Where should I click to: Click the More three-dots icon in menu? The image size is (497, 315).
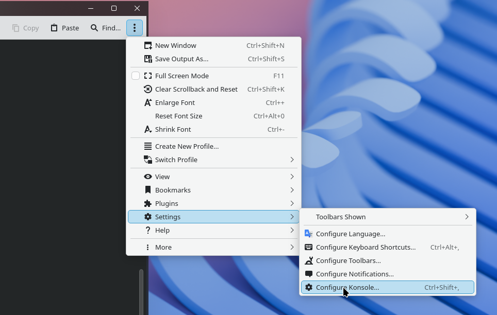[x=147, y=247]
